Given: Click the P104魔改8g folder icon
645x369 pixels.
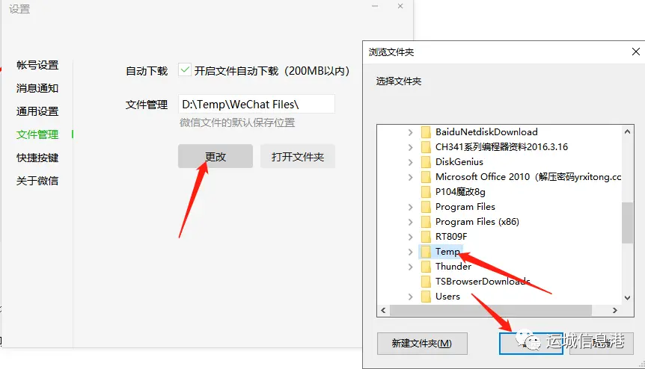Looking at the screenshot, I should pyautogui.click(x=426, y=192).
